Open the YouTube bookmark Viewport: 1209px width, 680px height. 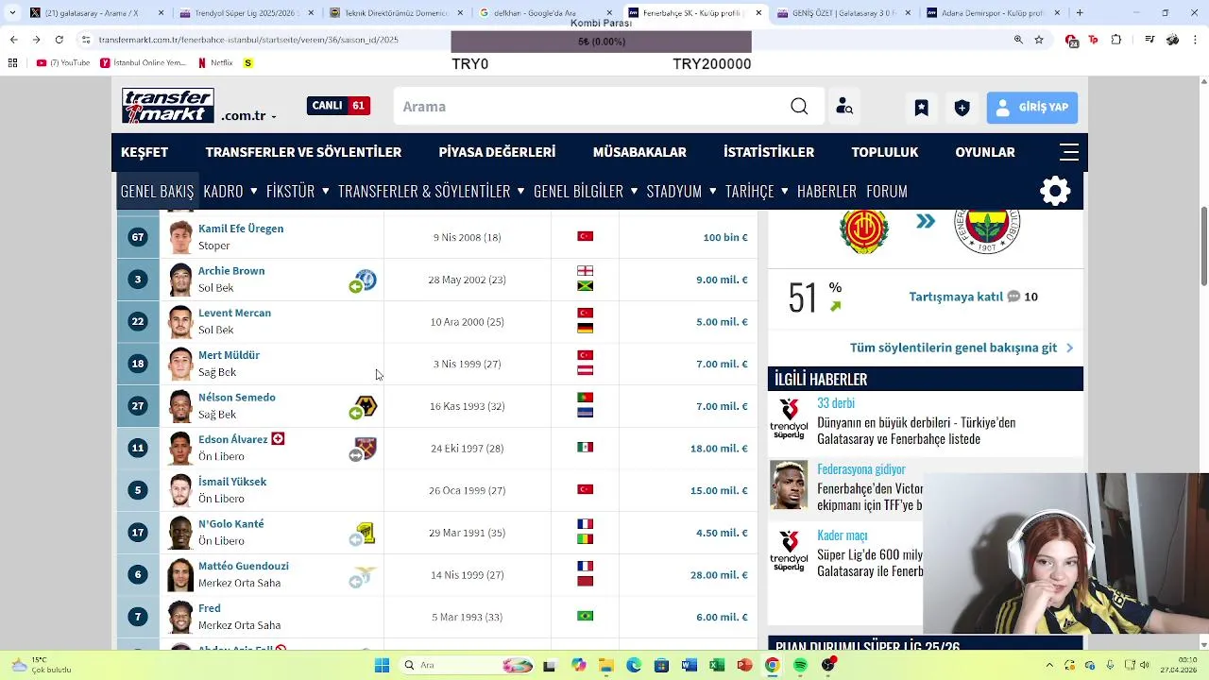click(63, 63)
